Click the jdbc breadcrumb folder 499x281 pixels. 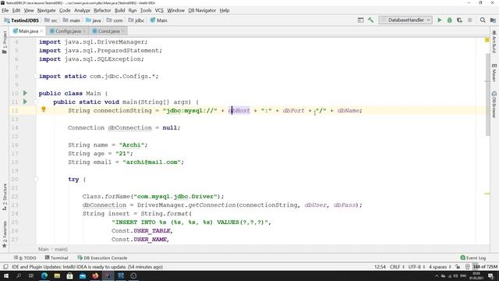pos(136,20)
